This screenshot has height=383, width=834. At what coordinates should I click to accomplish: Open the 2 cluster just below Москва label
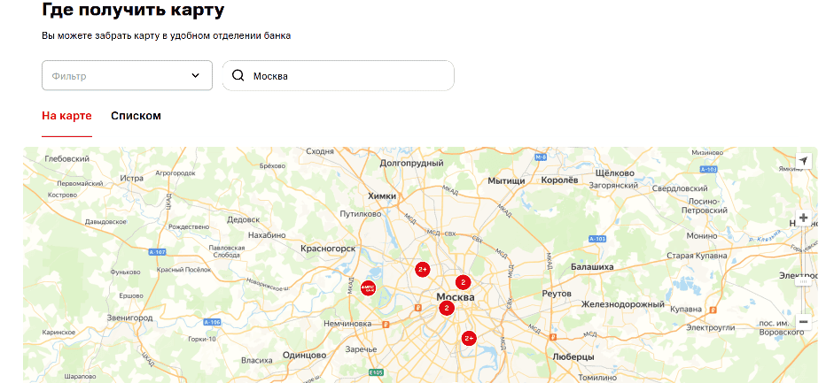click(446, 308)
